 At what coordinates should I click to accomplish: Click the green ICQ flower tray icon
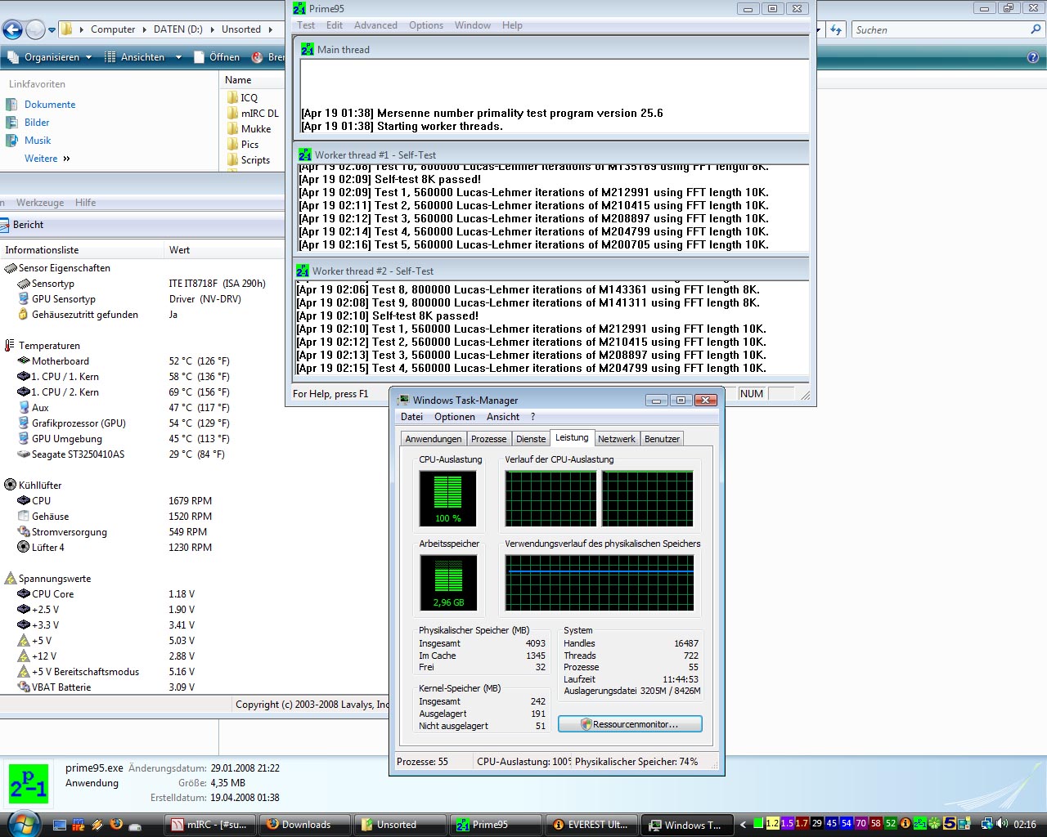point(935,824)
